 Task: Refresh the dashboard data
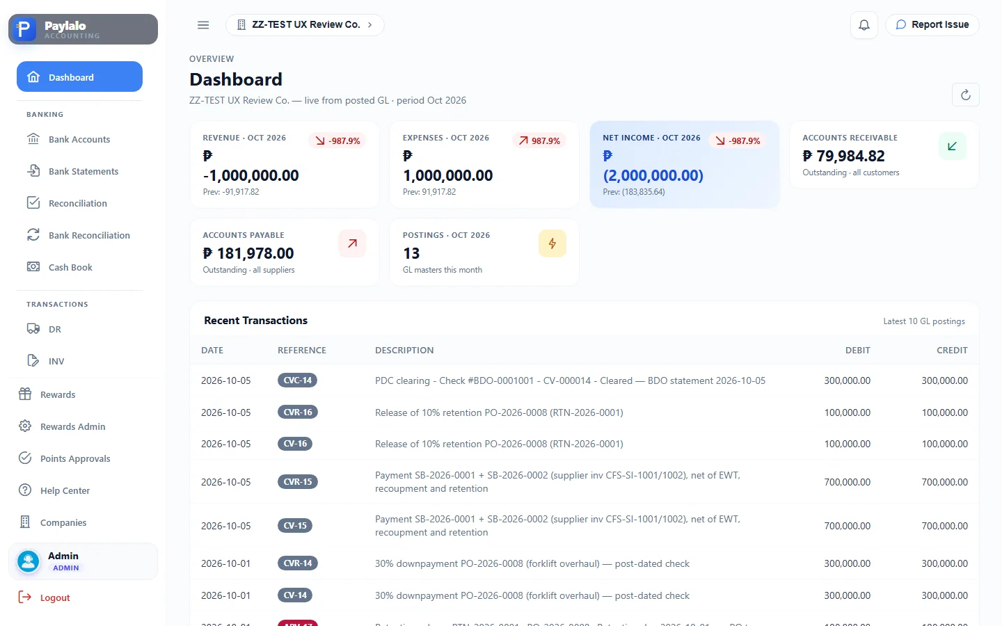[966, 95]
